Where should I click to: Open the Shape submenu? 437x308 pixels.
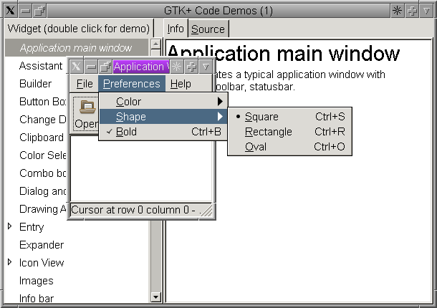coord(163,117)
